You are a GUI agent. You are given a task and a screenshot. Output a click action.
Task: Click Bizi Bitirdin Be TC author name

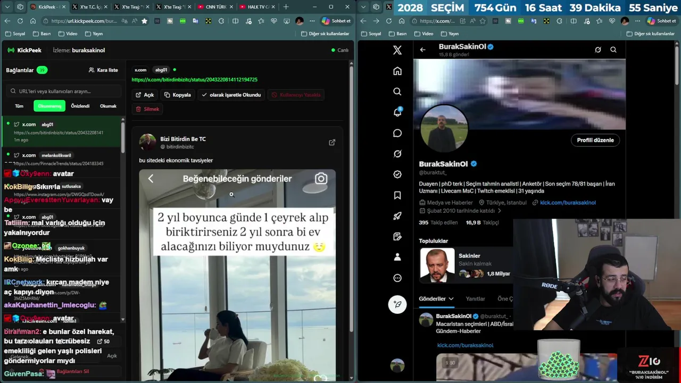183,139
